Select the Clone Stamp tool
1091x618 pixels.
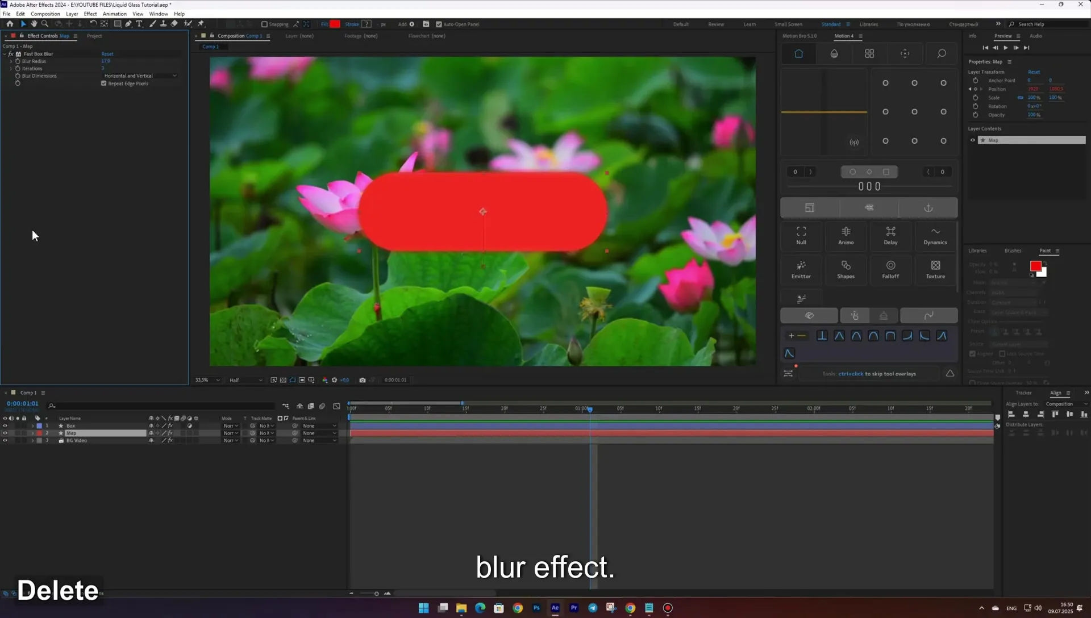164,24
